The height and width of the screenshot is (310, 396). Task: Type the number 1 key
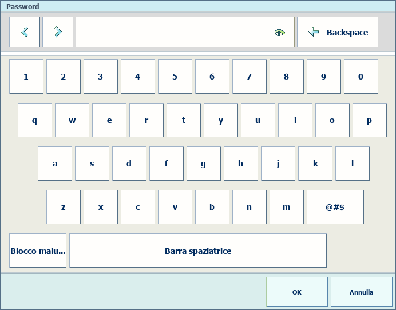tap(26, 77)
